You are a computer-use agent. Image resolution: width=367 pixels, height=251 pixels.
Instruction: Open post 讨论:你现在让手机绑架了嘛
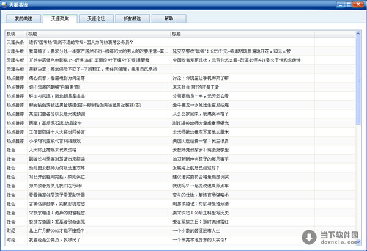201,78
